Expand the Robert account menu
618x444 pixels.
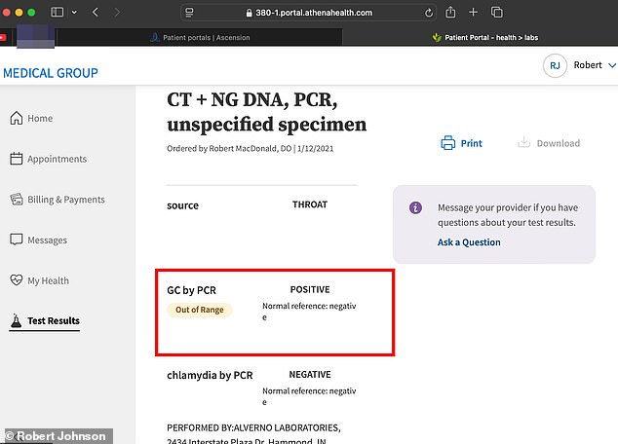(x=610, y=65)
